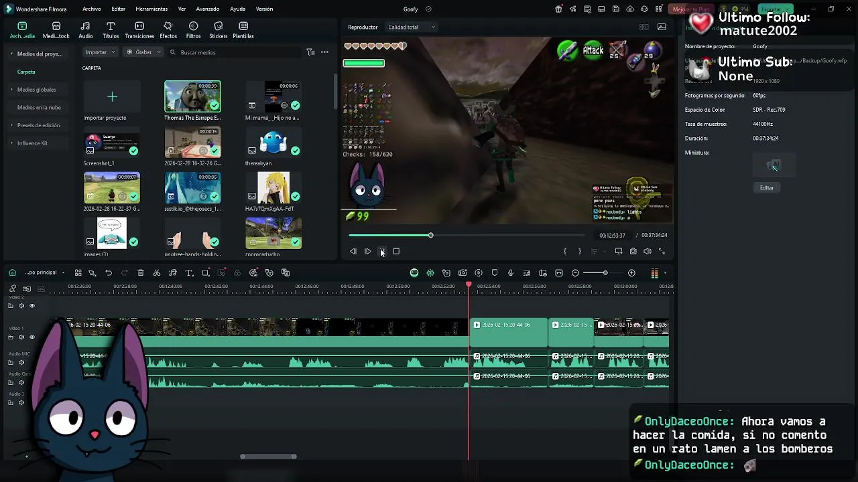The image size is (858, 482).
Task: Click the cloud upload icon in title bar
Action: [x=630, y=9]
